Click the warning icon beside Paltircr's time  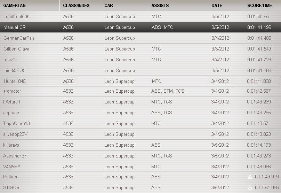[249, 177]
